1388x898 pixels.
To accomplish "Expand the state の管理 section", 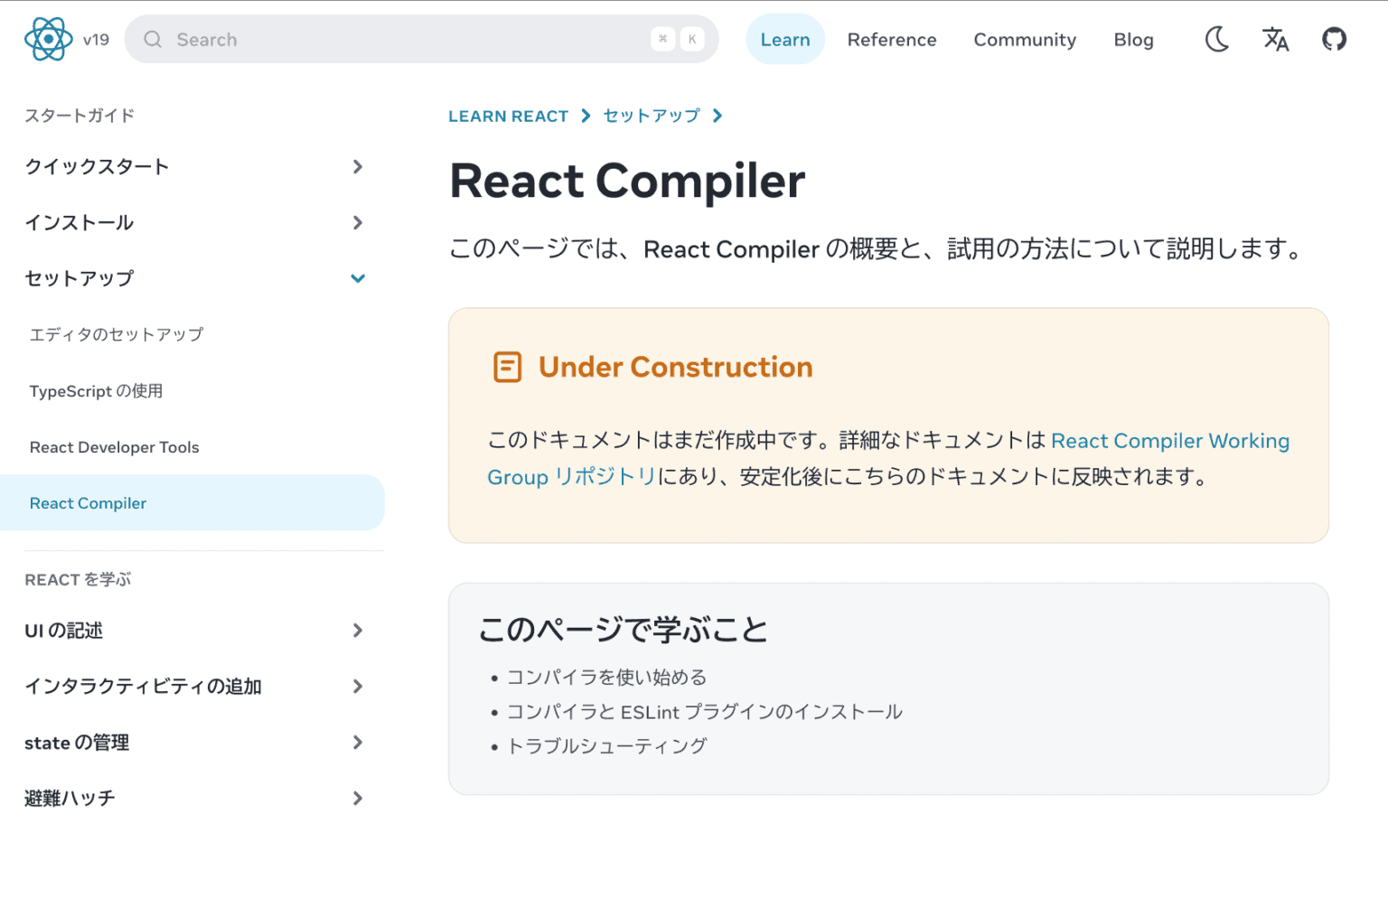I will pos(358,743).
